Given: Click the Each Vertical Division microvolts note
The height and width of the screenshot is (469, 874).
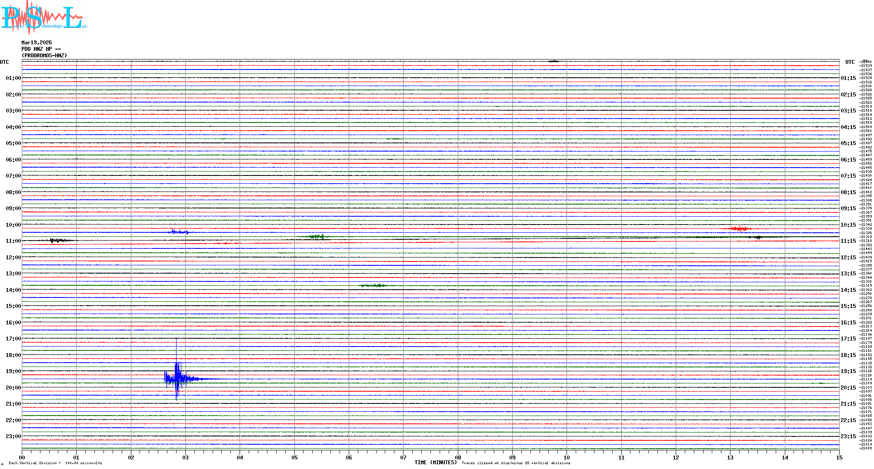Looking at the screenshot, I should (55, 463).
